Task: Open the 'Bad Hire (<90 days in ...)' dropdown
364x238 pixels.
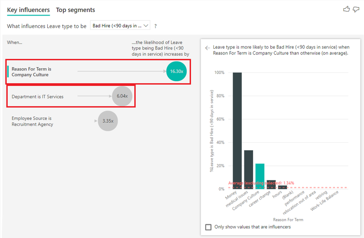Action: point(120,26)
